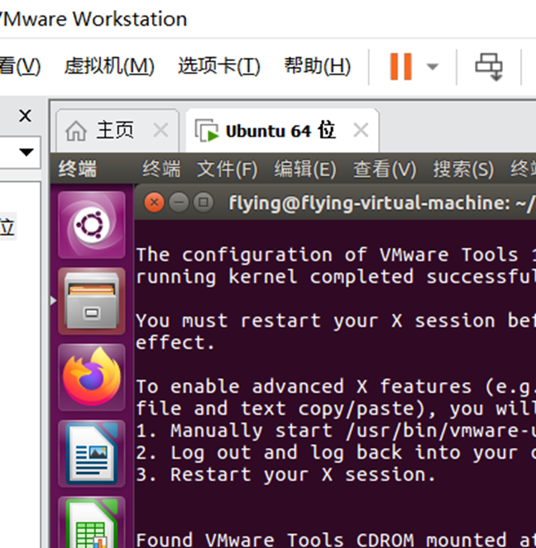Click the line '3. Restart your X session.'

coord(285,474)
